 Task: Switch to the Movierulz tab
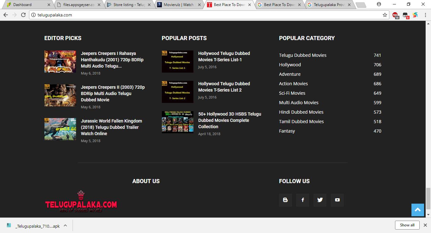[x=179, y=5]
